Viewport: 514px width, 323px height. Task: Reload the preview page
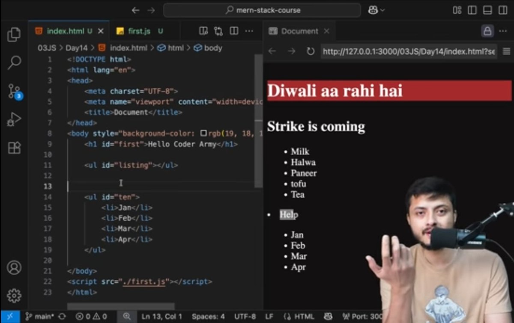tap(311, 51)
